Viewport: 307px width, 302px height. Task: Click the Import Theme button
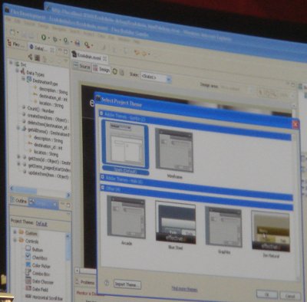127,284
